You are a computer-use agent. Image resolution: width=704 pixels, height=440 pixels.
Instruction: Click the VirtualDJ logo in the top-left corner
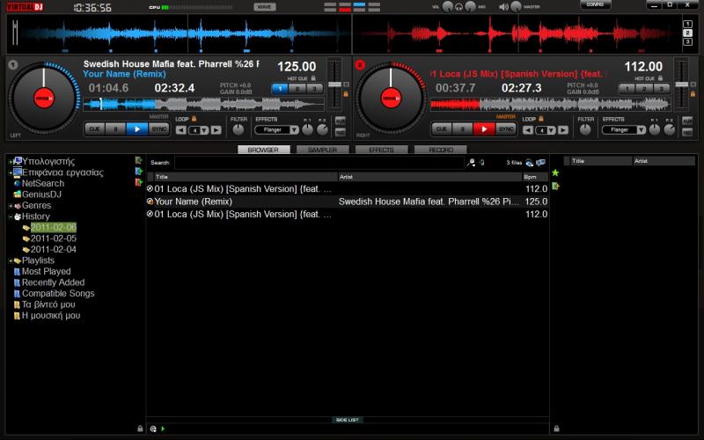point(26,7)
